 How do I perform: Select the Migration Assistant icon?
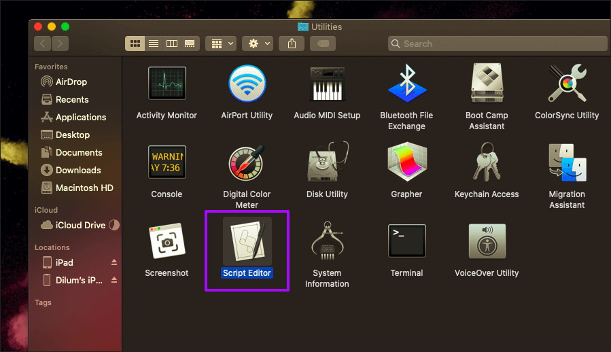click(x=568, y=162)
